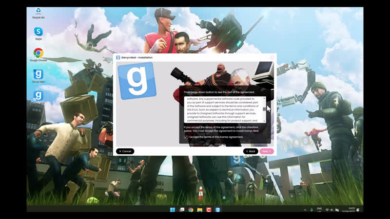Click the installer title bar app icon
390x219 pixels.
pyautogui.click(x=118, y=57)
